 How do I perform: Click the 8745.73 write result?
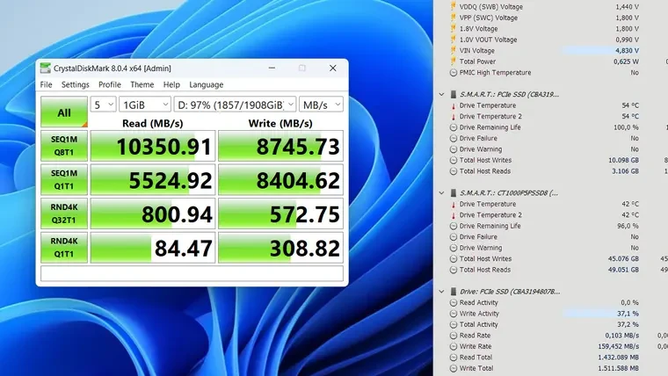tap(280, 146)
